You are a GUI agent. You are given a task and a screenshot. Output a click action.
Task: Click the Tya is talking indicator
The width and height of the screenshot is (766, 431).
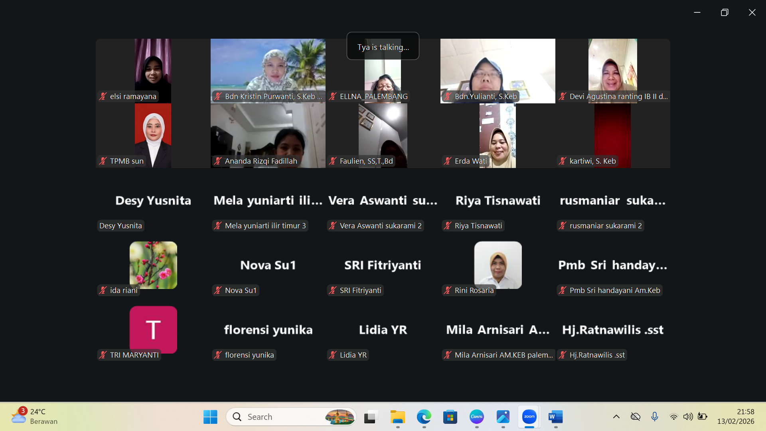point(383,46)
